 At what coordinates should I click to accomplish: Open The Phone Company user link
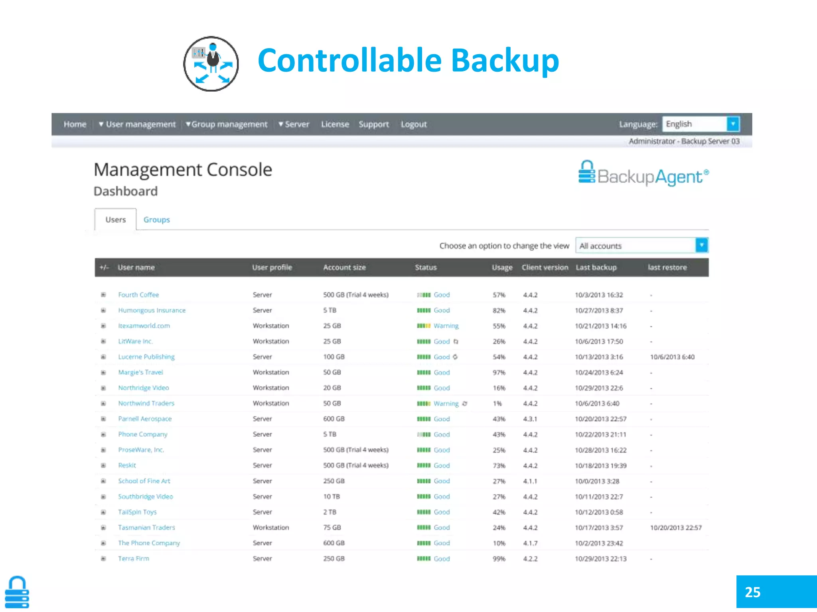coord(149,543)
